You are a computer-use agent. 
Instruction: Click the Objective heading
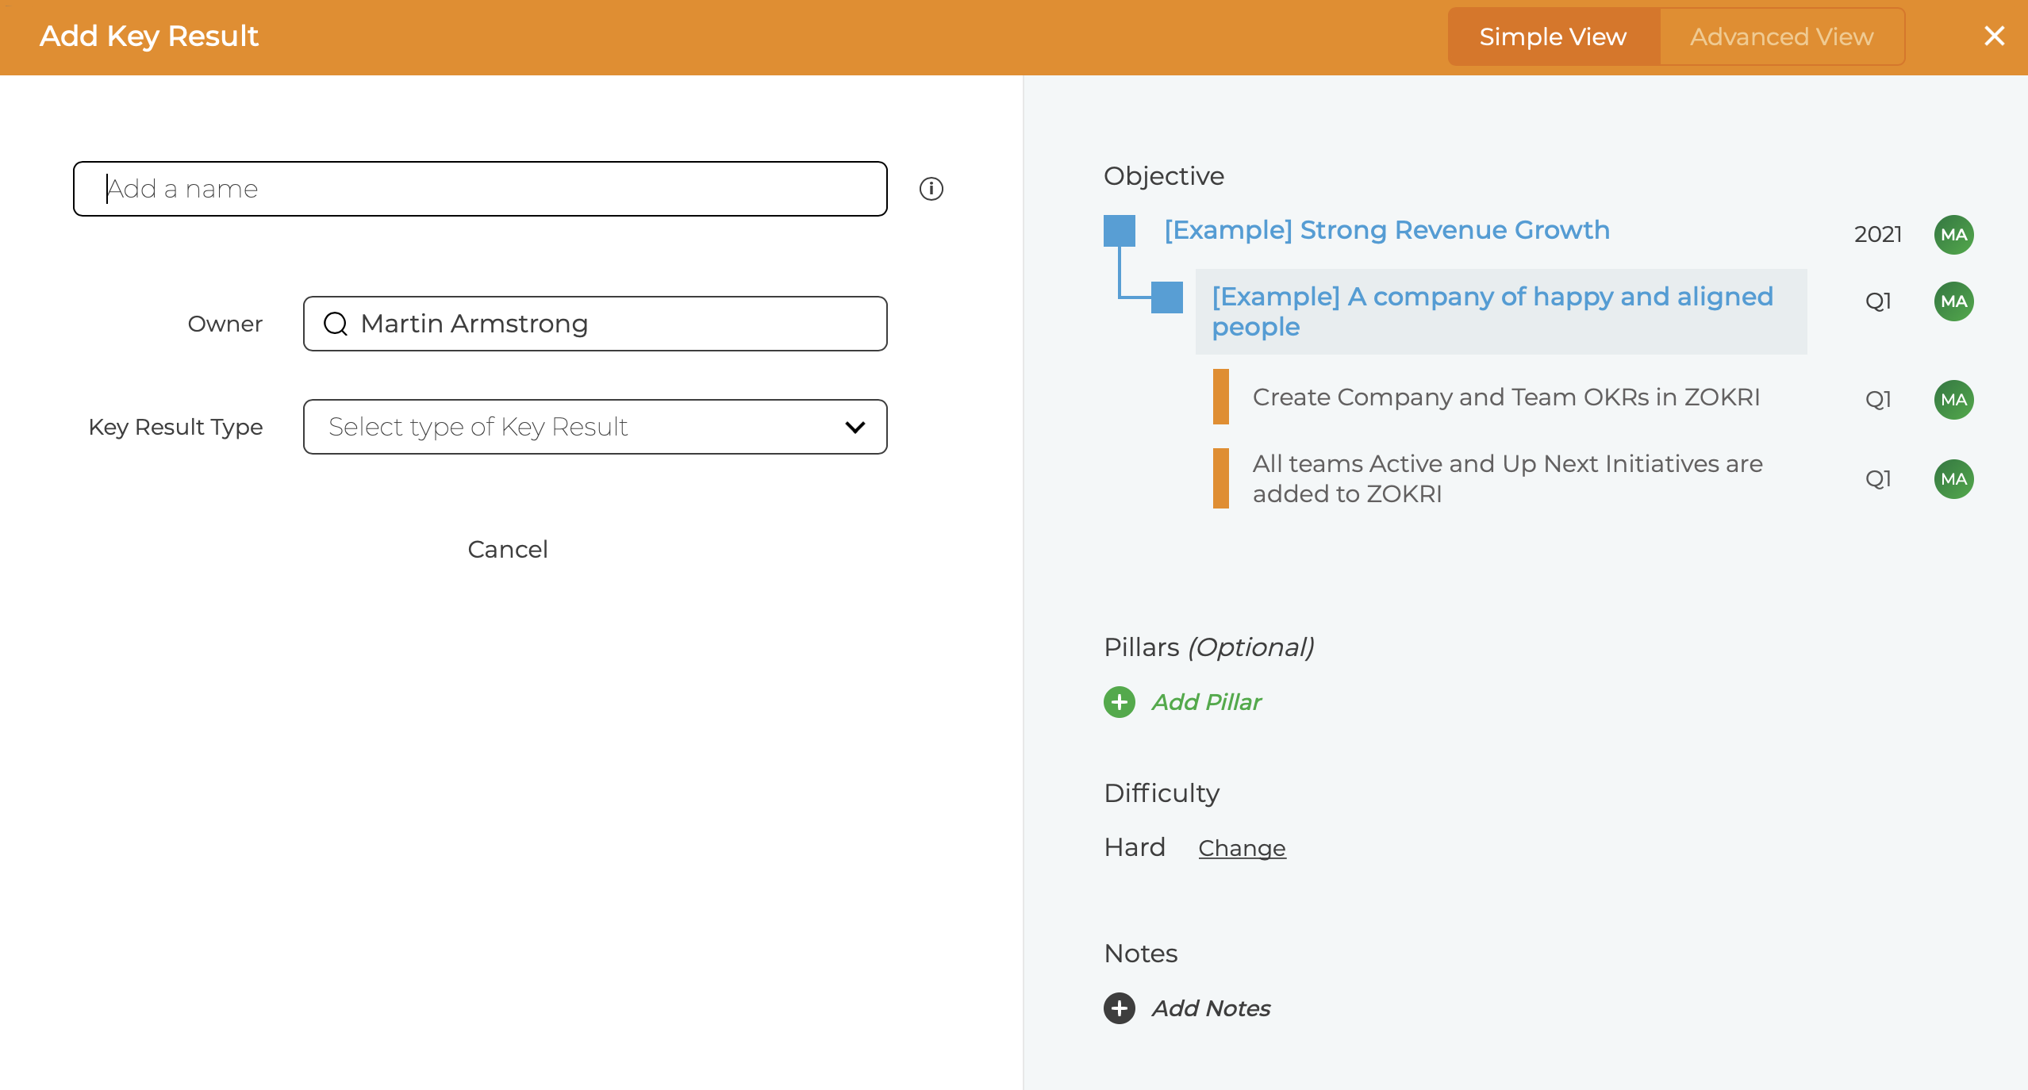point(1164,176)
